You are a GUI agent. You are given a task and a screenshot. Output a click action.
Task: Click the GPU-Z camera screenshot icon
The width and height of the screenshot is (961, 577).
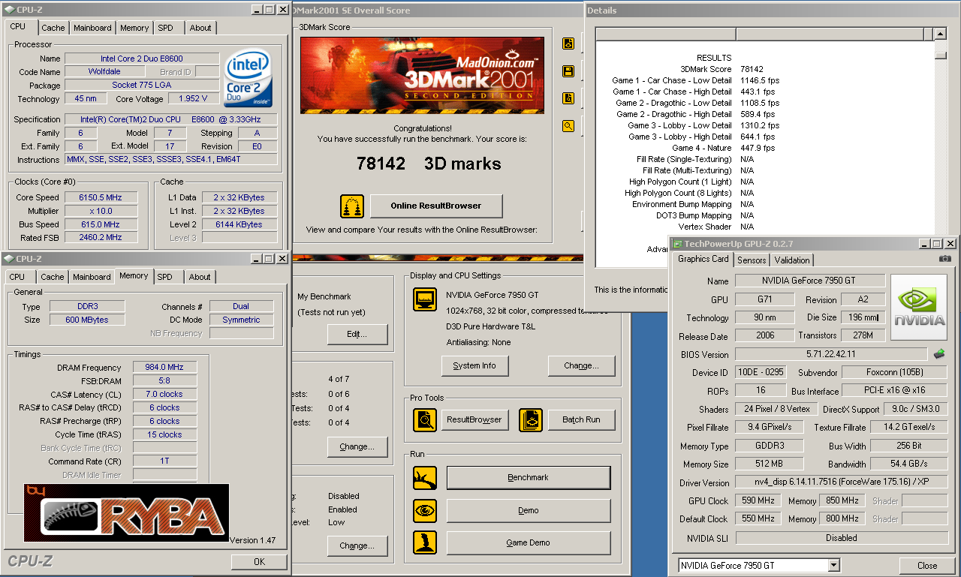[x=944, y=259]
